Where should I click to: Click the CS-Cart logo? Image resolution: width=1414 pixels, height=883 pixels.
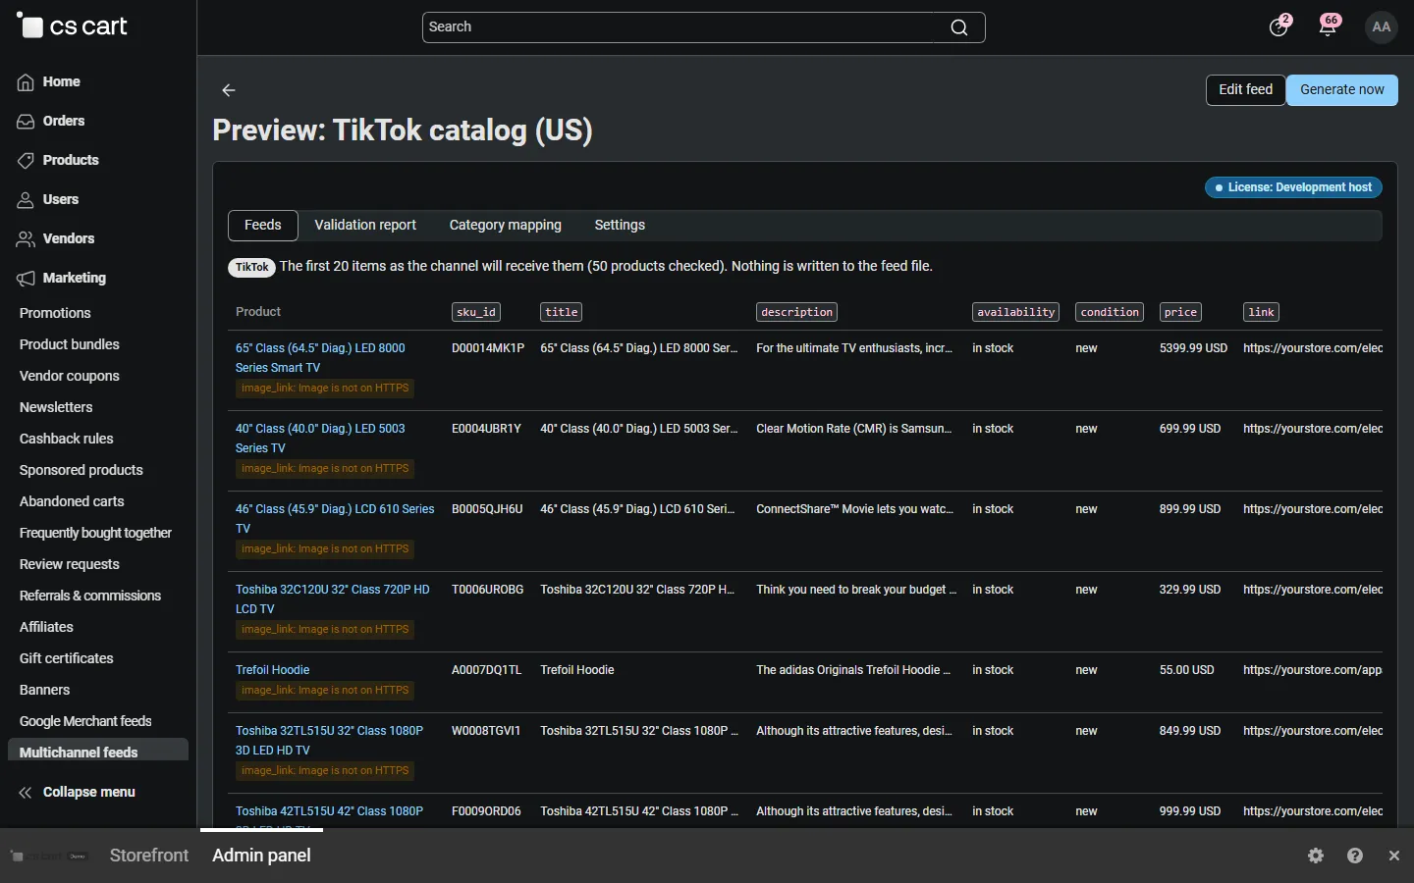coord(72,26)
